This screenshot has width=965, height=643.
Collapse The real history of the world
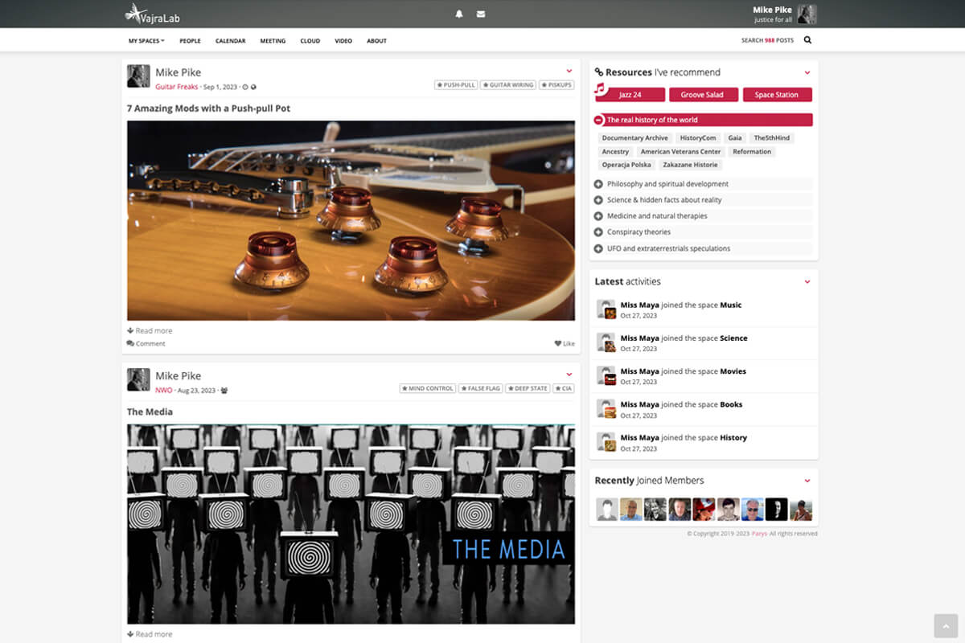pyautogui.click(x=598, y=120)
